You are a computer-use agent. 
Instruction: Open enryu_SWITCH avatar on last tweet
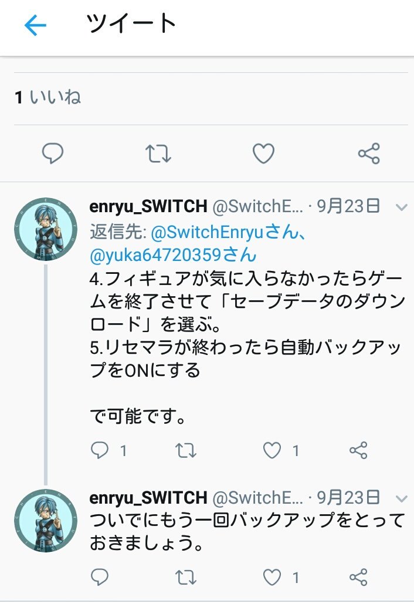tap(46, 521)
